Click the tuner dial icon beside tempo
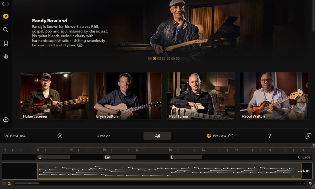This screenshot has width=315, height=189. click(x=60, y=136)
